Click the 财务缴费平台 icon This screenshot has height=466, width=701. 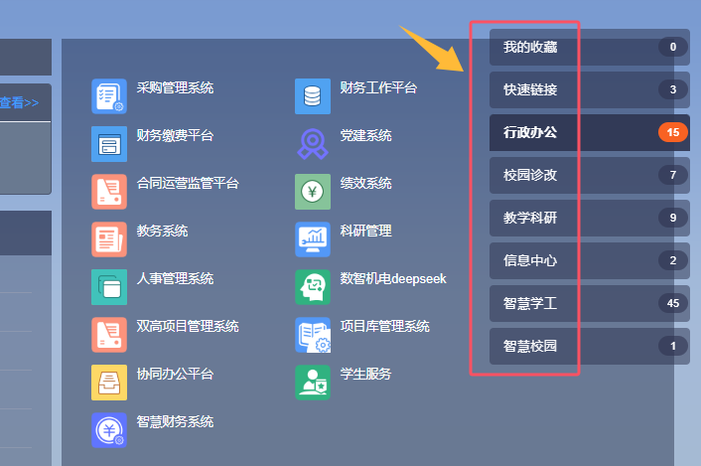click(108, 144)
